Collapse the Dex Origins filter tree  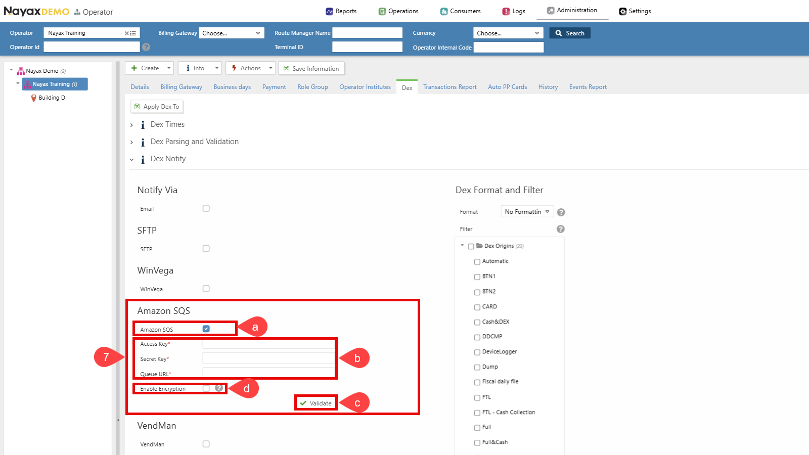[462, 246]
